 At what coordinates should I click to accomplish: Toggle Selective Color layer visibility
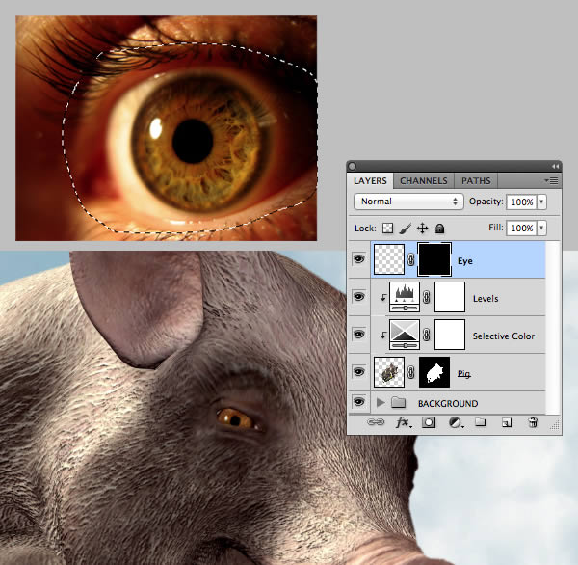358,335
